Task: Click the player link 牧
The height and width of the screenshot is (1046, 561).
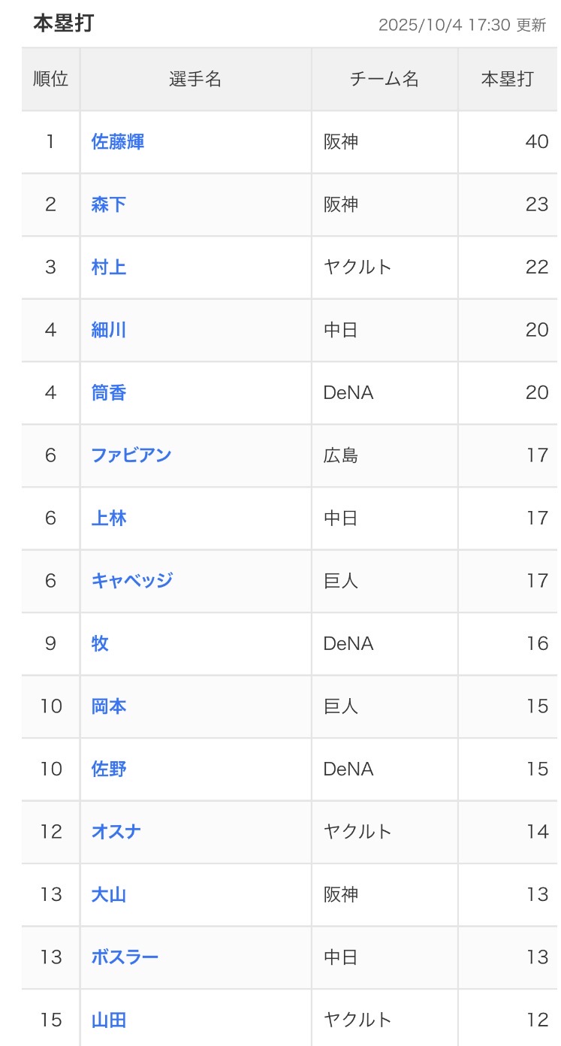Action: point(100,643)
